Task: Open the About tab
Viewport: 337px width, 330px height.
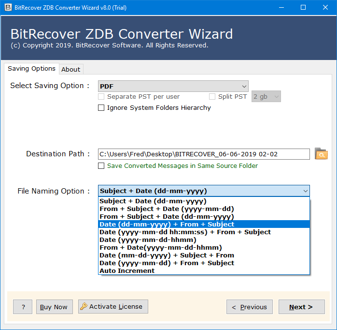Action: click(70, 69)
